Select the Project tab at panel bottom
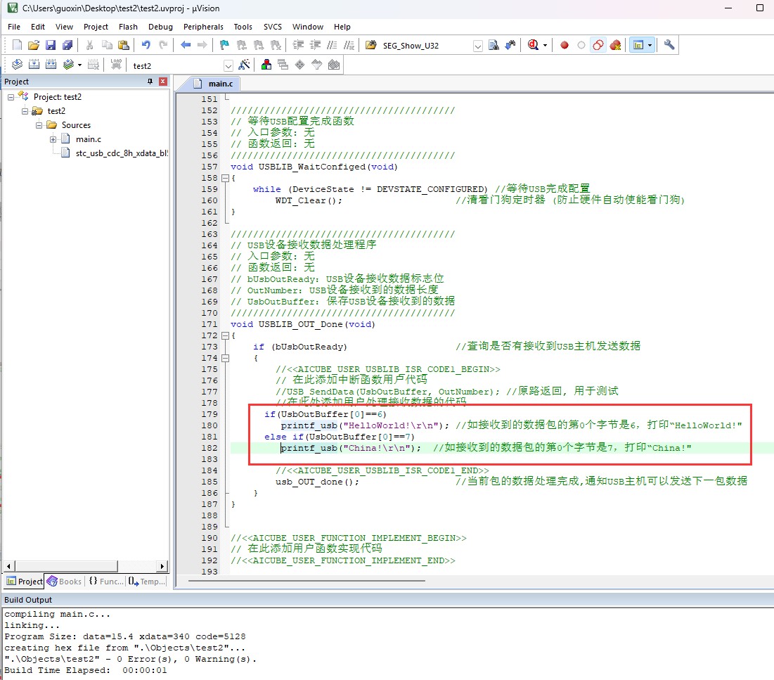The width and height of the screenshot is (774, 680). (x=25, y=582)
